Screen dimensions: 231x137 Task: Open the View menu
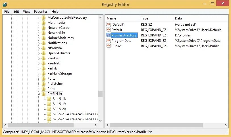[26, 12]
